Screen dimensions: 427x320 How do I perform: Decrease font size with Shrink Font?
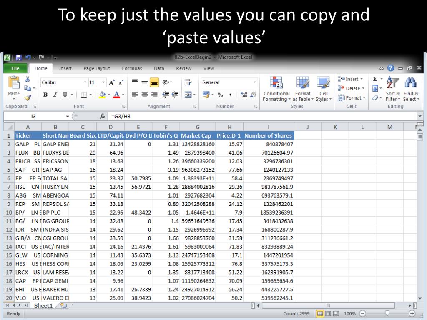coord(121,82)
